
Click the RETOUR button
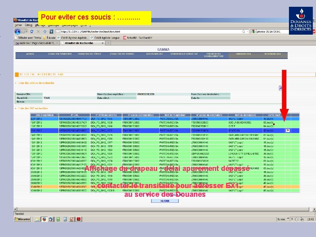pos(165,201)
